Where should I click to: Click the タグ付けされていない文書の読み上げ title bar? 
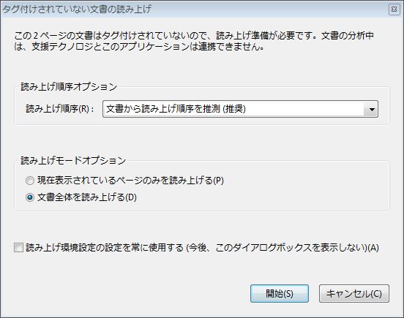(x=77, y=10)
